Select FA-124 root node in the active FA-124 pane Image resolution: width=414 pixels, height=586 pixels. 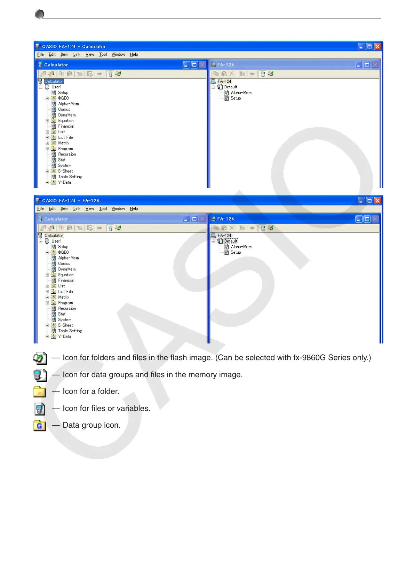[224, 236]
